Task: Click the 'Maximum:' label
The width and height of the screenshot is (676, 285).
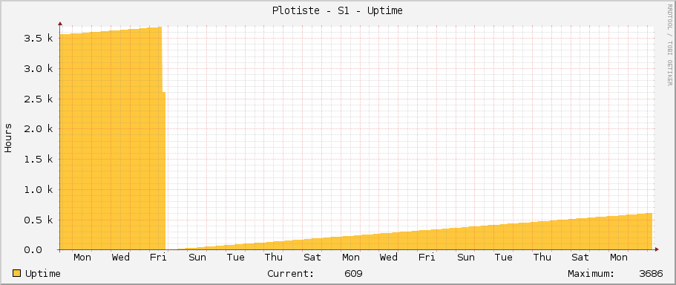Action: click(591, 274)
